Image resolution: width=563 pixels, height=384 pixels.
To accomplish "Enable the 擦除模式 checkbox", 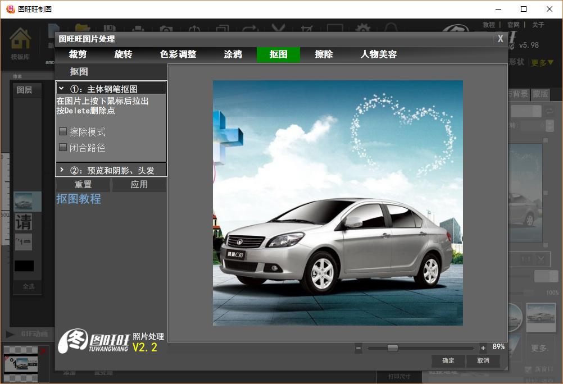I will tap(63, 132).
